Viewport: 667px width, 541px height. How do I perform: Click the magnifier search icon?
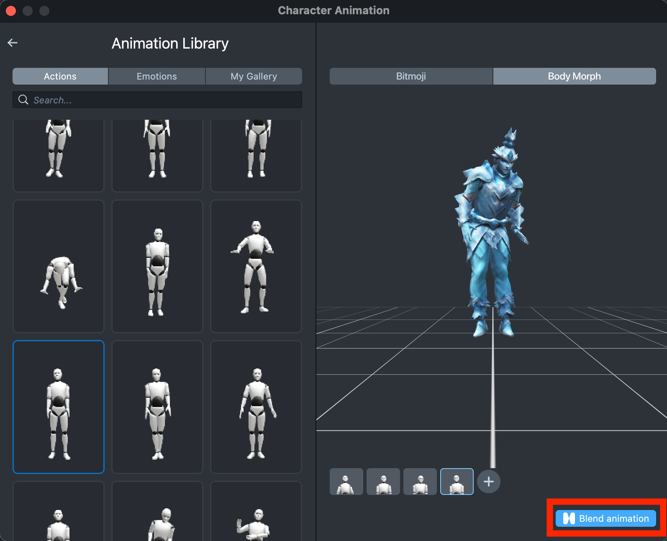23,100
